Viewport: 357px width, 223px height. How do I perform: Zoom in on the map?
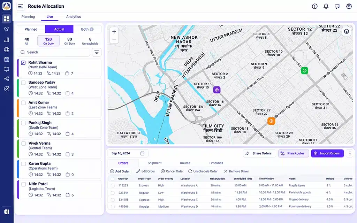114,32
